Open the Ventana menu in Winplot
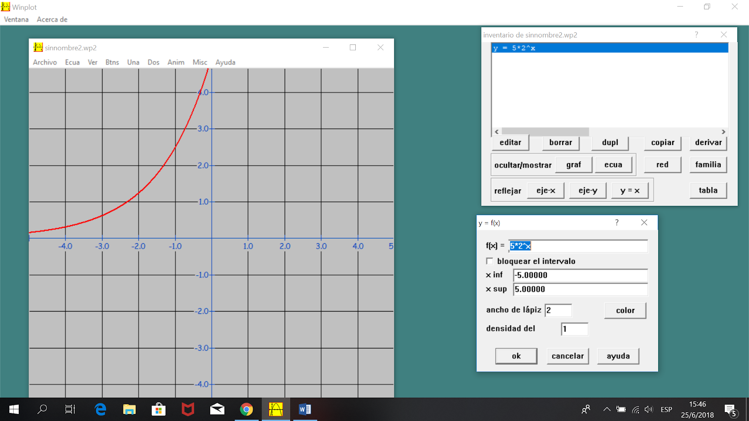749x421 pixels. point(16,19)
